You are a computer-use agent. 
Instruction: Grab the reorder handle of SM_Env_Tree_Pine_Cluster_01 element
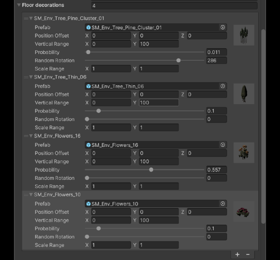(x=26, y=18)
